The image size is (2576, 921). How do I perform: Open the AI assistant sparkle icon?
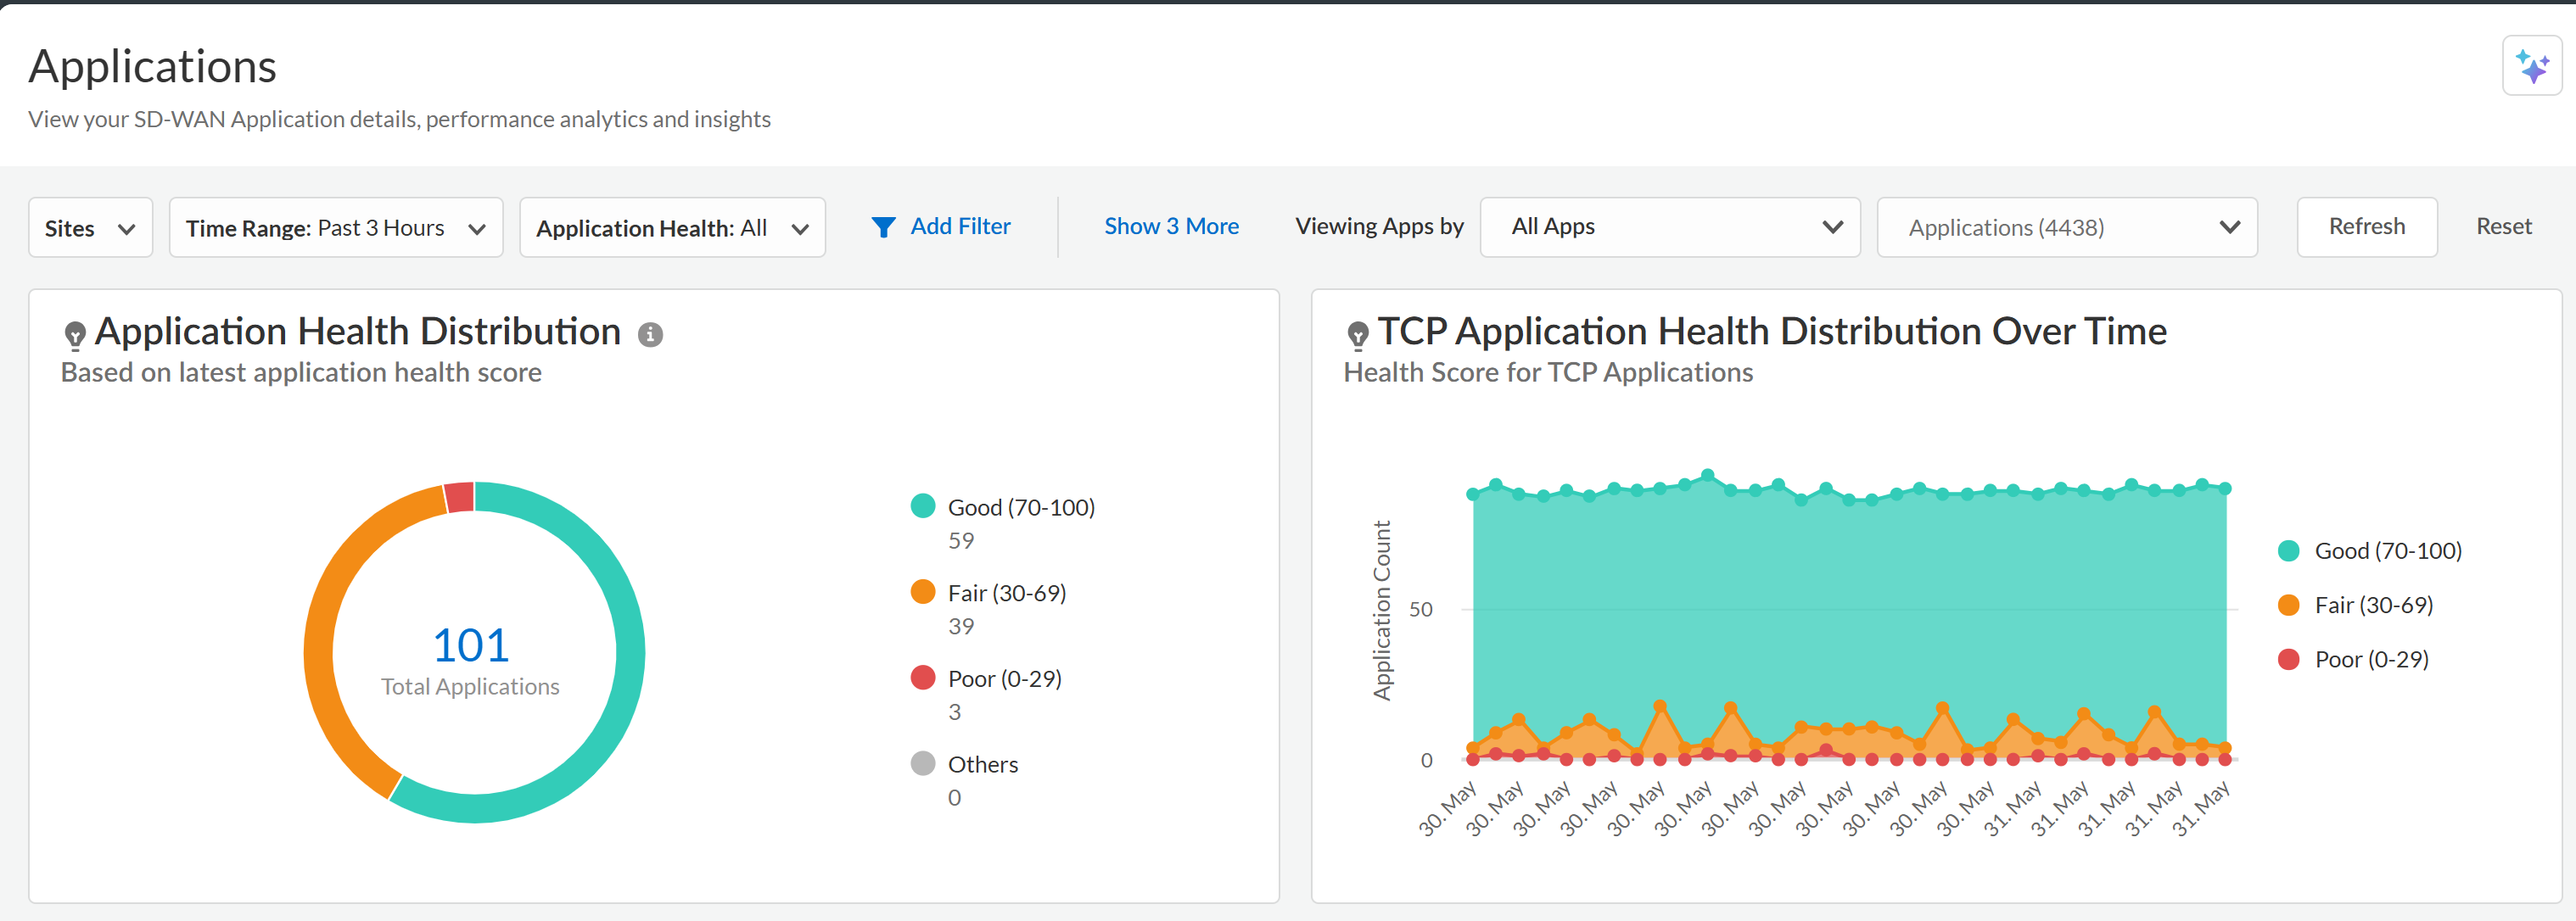pyautogui.click(x=2531, y=66)
